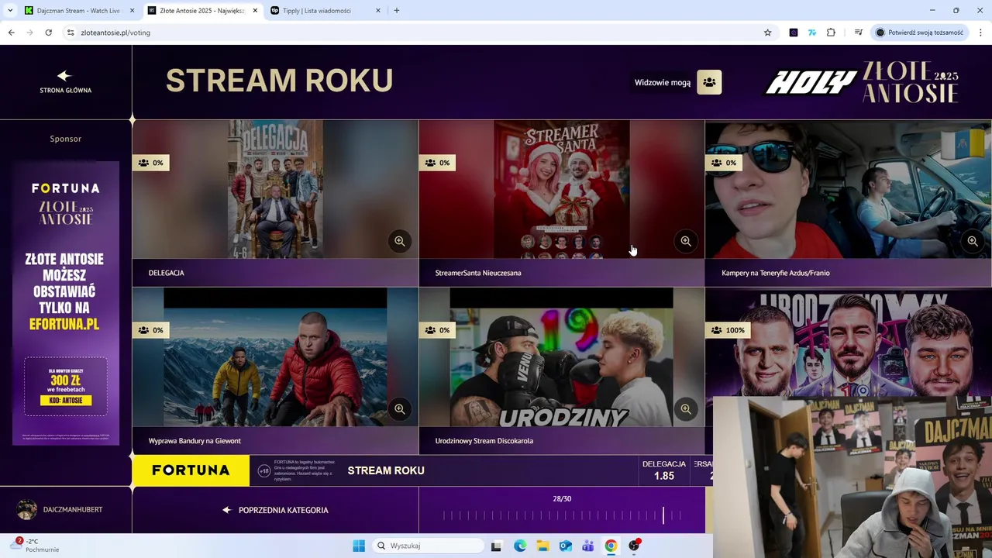Click the 0% badge on StreamerSanta card
Screen dimensions: 992x558
pos(437,163)
